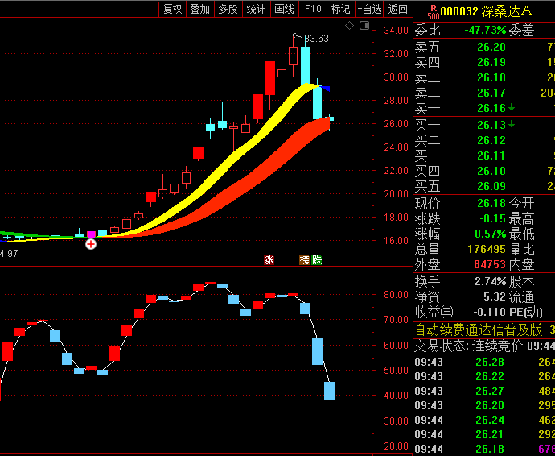Image resolution: width=555 pixels, height=456 pixels.
Task: Open F10 company information
Action: point(313,9)
